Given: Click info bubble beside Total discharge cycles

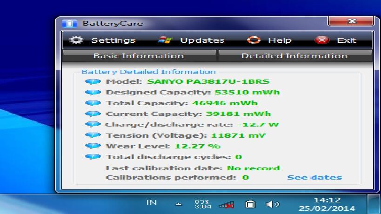Looking at the screenshot, I should point(93,157).
